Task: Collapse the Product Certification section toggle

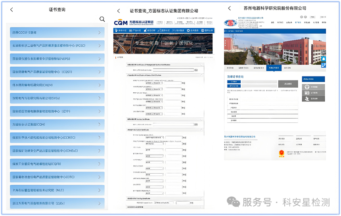Action: coord(201,75)
